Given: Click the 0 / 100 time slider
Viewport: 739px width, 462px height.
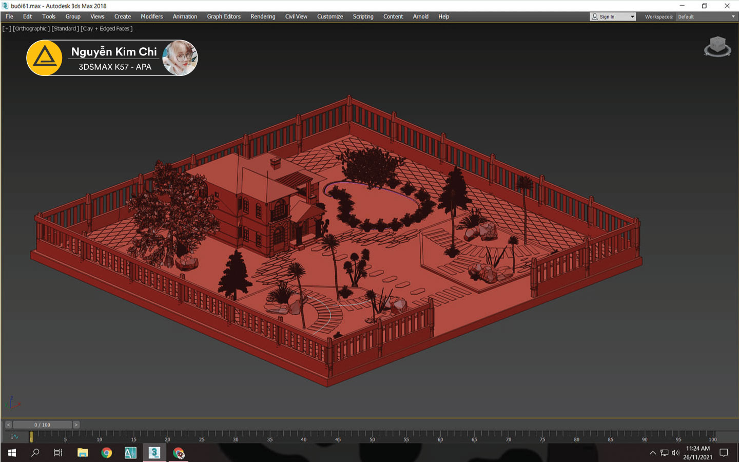Looking at the screenshot, I should coord(42,425).
